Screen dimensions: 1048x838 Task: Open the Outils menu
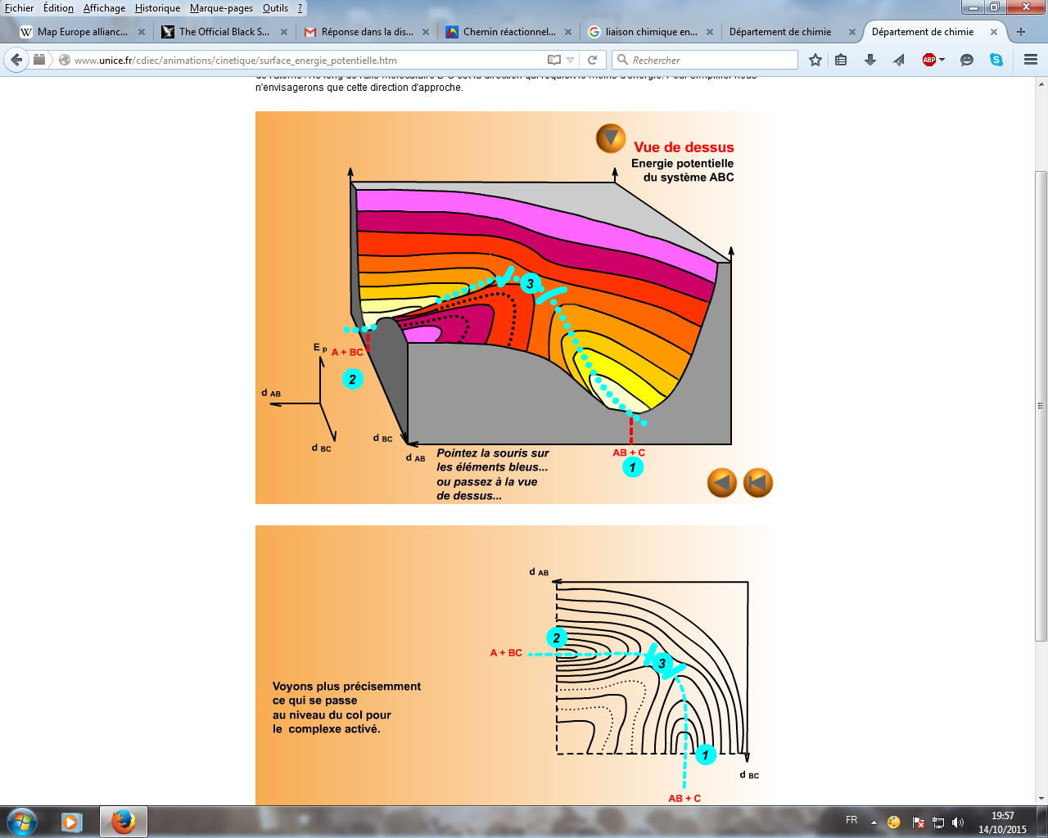coord(275,8)
